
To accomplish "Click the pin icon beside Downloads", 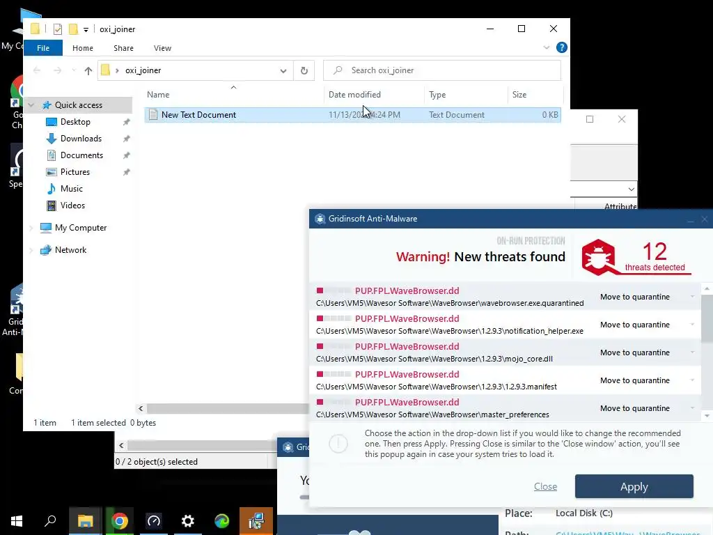I will click(x=127, y=139).
